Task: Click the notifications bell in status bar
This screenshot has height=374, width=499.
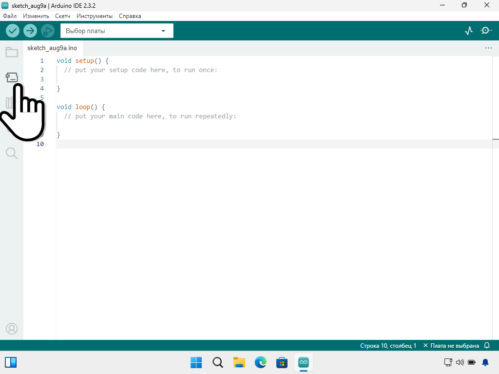Action: click(x=487, y=345)
